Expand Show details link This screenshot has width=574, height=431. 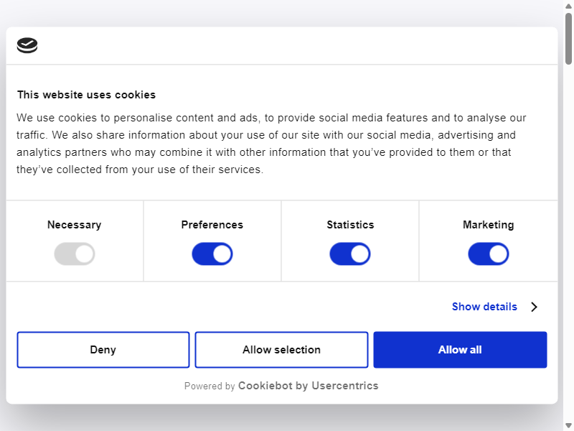[x=484, y=307]
